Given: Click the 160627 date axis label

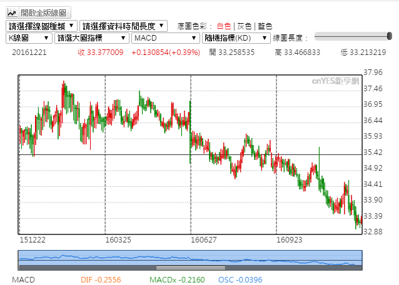Looking at the screenshot, I should (x=204, y=240).
